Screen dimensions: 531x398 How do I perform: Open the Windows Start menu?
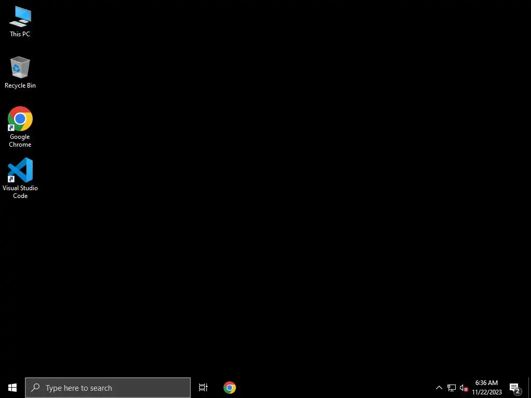pyautogui.click(x=12, y=388)
